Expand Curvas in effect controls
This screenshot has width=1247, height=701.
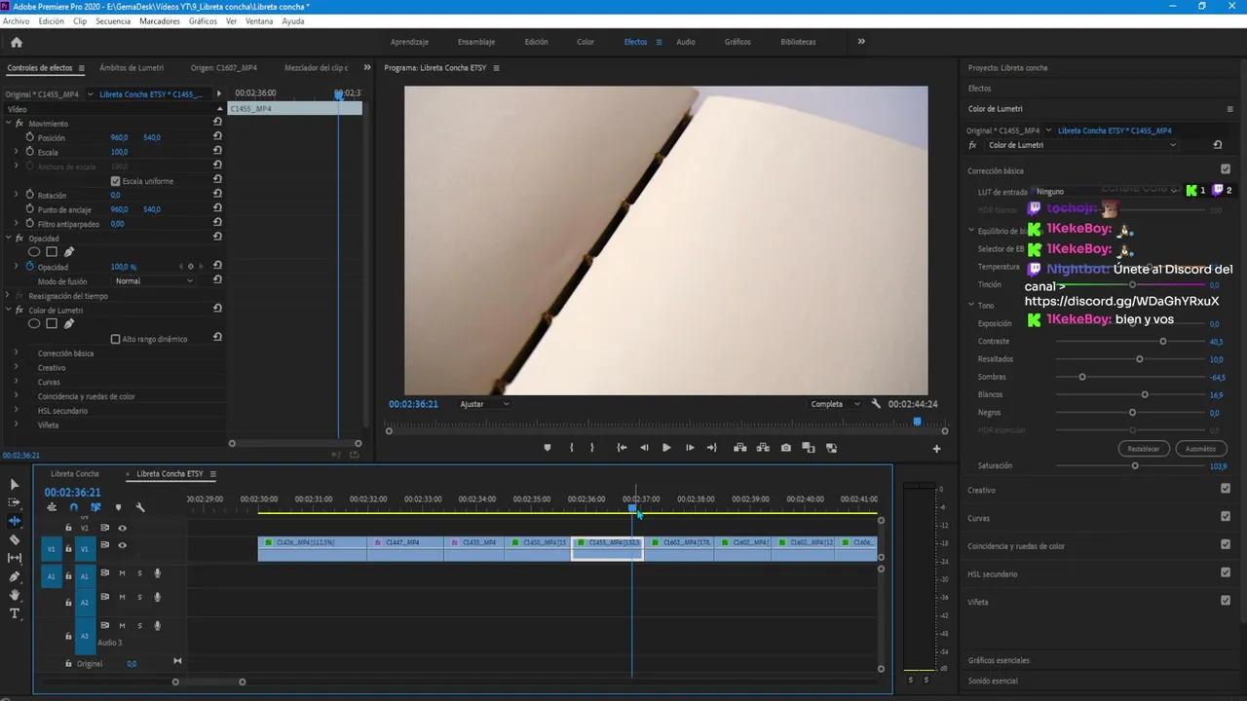(16, 382)
